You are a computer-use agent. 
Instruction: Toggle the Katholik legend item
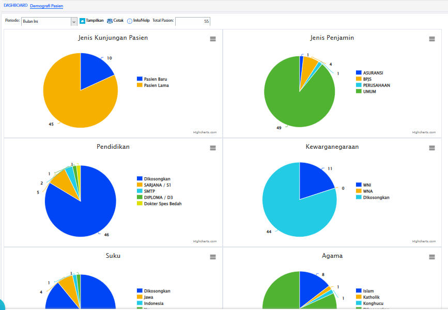(x=368, y=297)
